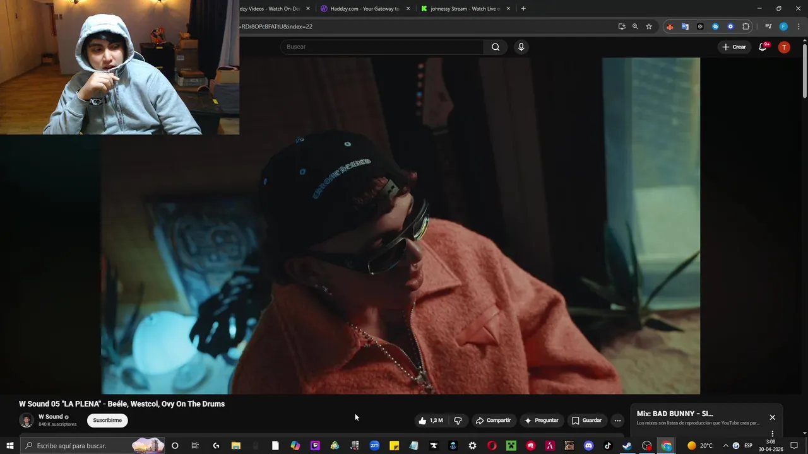This screenshot has width=808, height=454.
Task: Open the Extensions puzzle menu
Action: (x=746, y=26)
